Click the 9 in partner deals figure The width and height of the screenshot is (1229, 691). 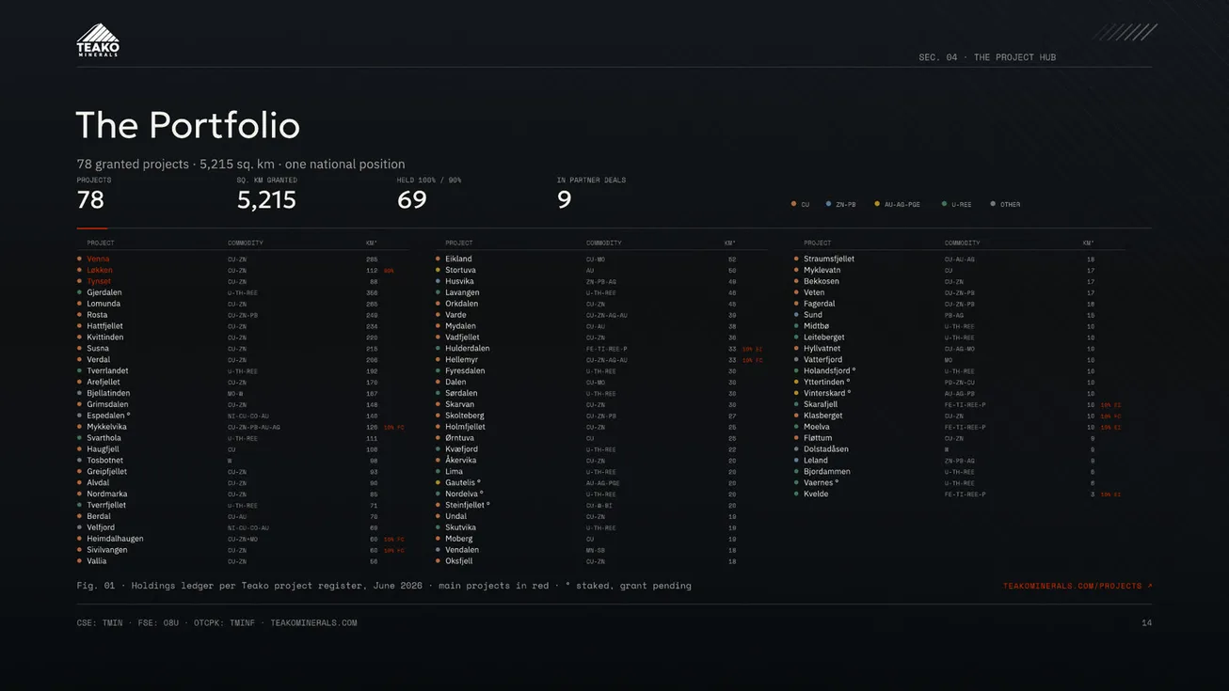pyautogui.click(x=564, y=199)
